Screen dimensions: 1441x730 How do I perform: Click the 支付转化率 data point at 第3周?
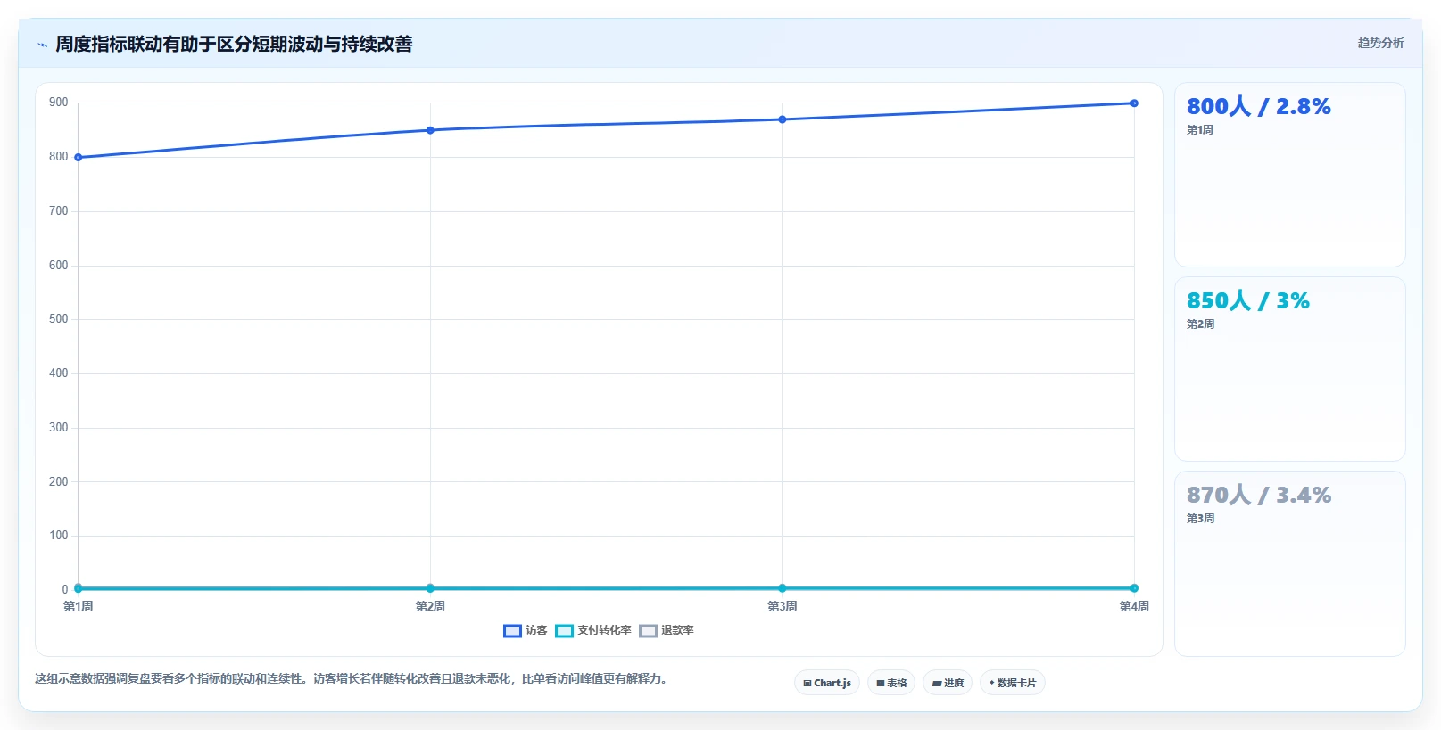coord(783,588)
